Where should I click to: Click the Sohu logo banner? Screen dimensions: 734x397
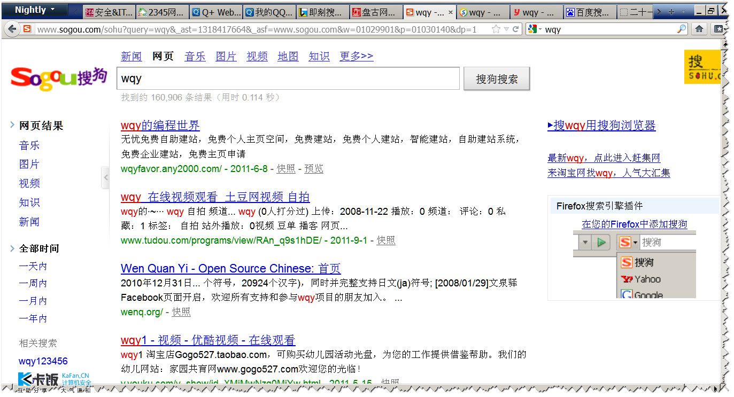[x=702, y=67]
